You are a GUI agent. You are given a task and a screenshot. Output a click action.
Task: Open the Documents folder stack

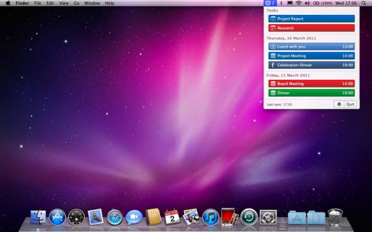click(316, 217)
